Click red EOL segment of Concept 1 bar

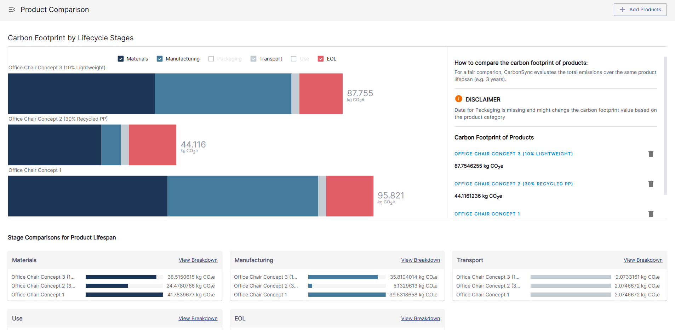click(x=349, y=196)
